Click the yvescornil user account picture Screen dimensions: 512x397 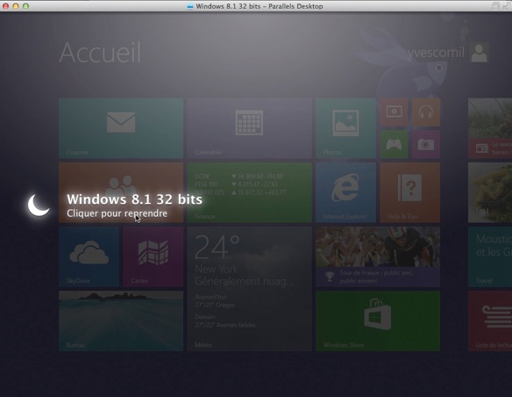point(479,53)
